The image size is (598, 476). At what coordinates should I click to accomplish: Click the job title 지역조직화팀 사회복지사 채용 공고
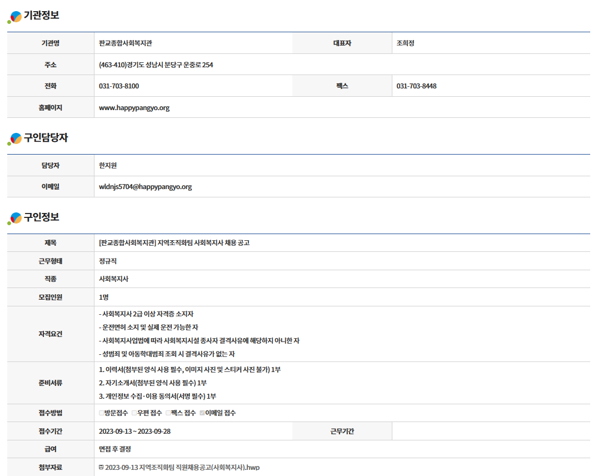[174, 243]
